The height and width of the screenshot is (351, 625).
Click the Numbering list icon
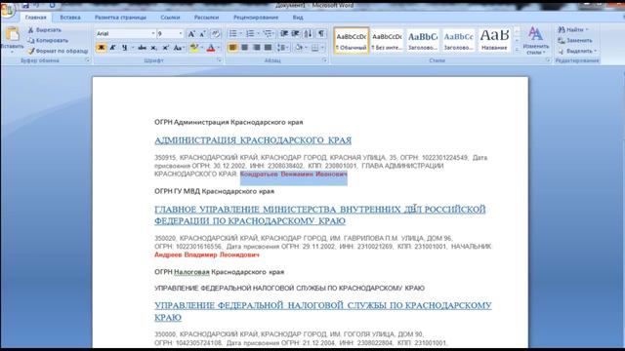point(250,33)
